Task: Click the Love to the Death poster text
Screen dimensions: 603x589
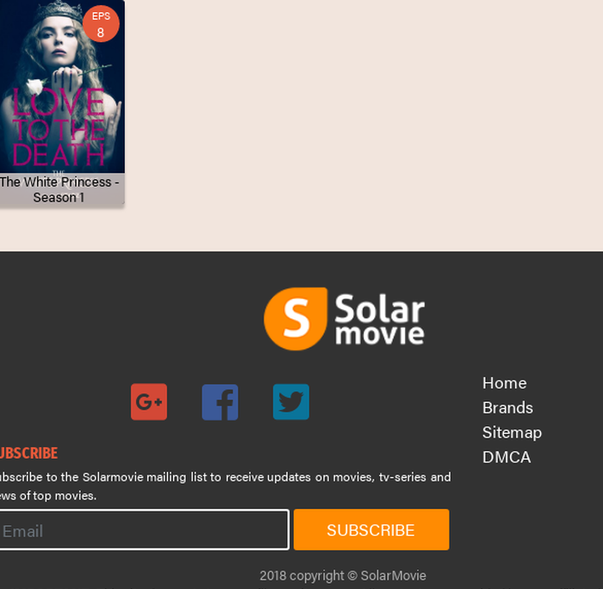Action: (x=57, y=129)
